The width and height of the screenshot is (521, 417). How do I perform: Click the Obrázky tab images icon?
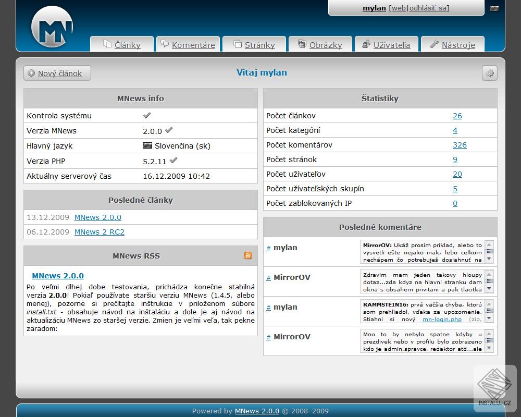tap(302, 44)
